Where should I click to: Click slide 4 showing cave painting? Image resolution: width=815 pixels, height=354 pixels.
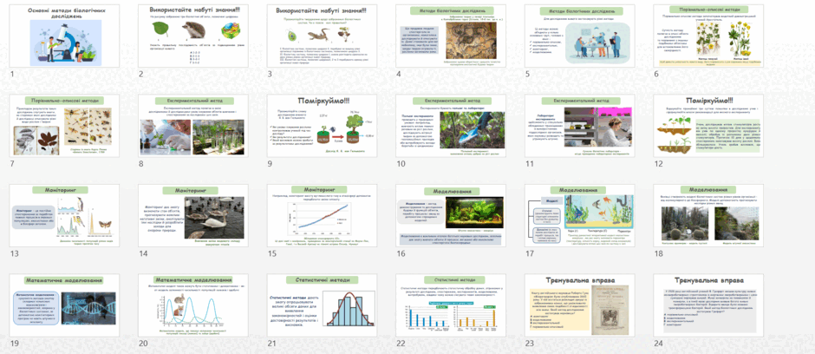tap(451, 36)
